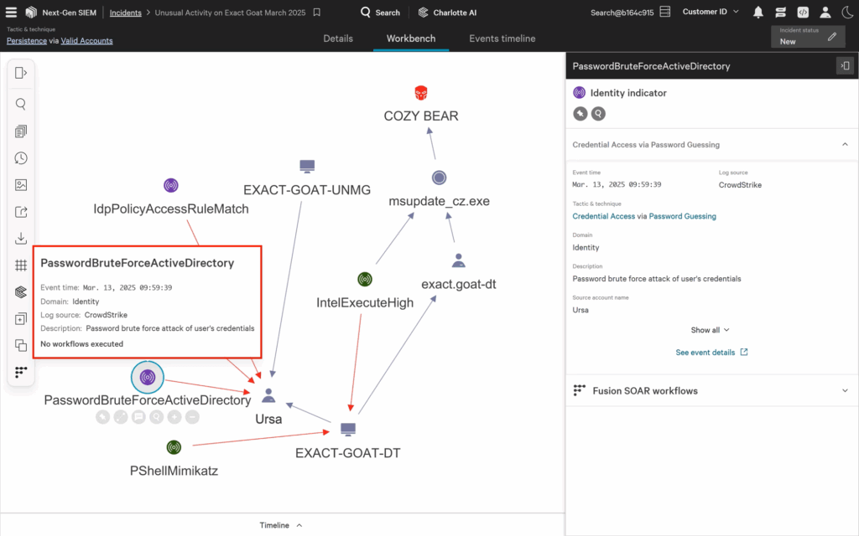The width and height of the screenshot is (859, 536).
Task: Select the IdpPolicyAccessRuleMatch indicator node
Action: click(171, 185)
